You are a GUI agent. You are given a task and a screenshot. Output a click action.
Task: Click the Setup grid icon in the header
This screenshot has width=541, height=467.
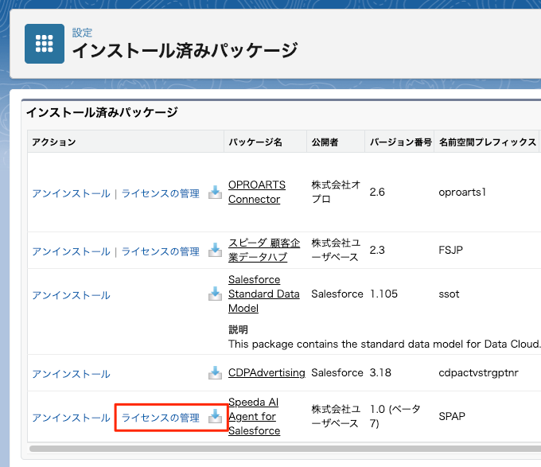(45, 44)
